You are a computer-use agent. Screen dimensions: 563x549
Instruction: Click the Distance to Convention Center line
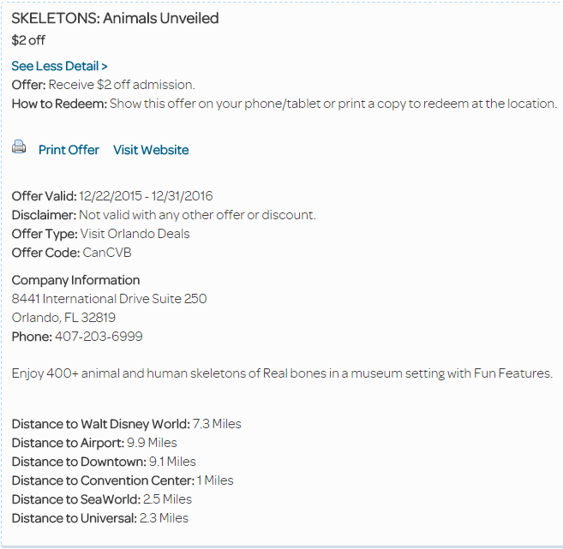tap(123, 480)
